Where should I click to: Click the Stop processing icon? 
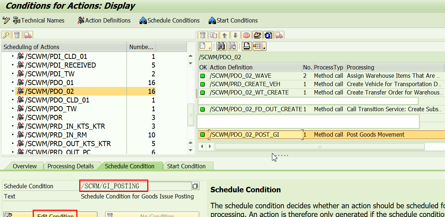[246, 35]
